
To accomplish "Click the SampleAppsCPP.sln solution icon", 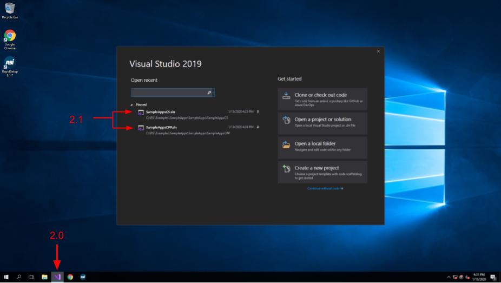I will (x=141, y=128).
